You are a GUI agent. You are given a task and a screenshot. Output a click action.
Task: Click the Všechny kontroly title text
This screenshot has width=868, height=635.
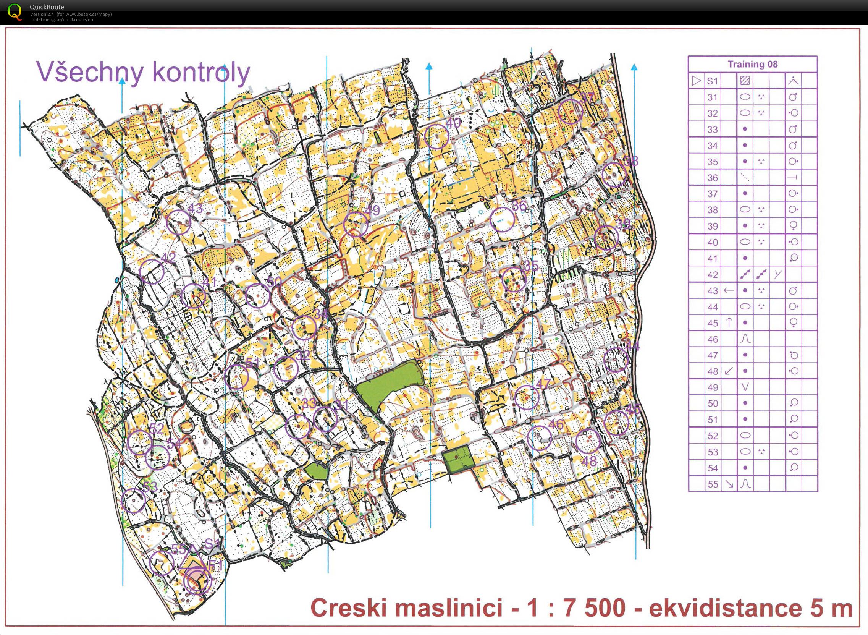coord(143,72)
